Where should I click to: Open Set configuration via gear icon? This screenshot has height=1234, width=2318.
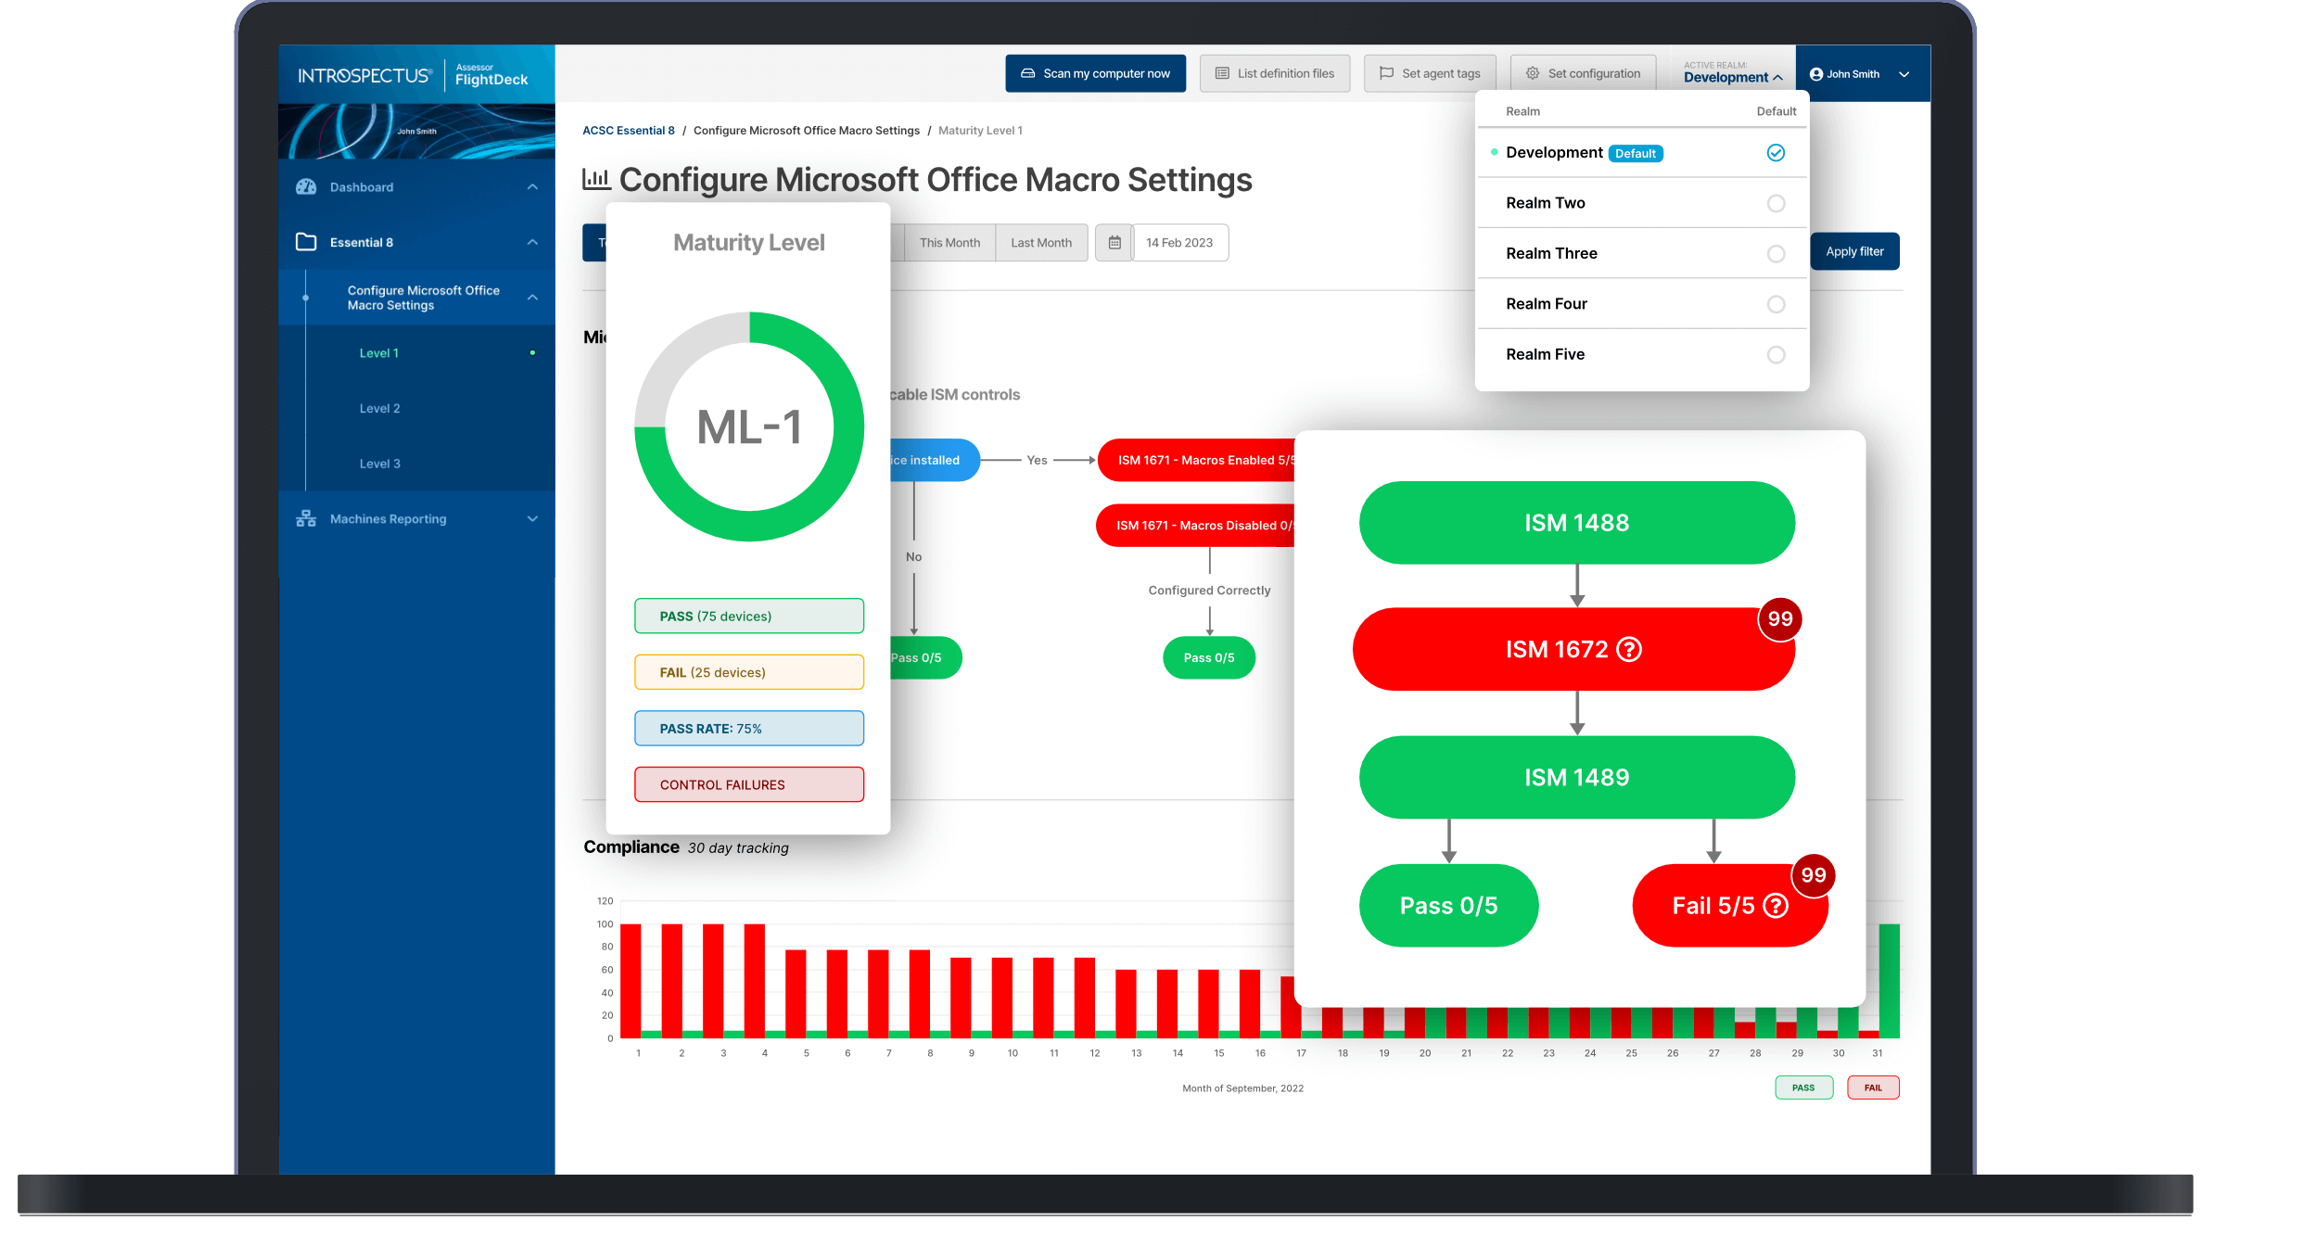1533,72
